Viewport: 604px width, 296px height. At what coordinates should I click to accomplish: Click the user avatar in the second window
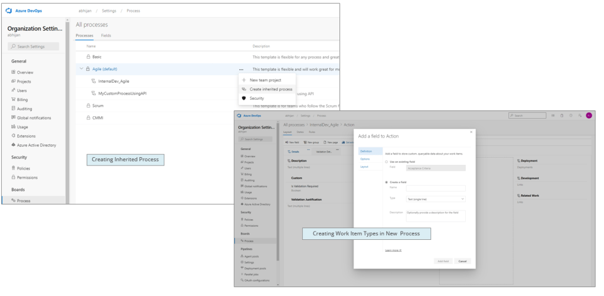(x=589, y=116)
